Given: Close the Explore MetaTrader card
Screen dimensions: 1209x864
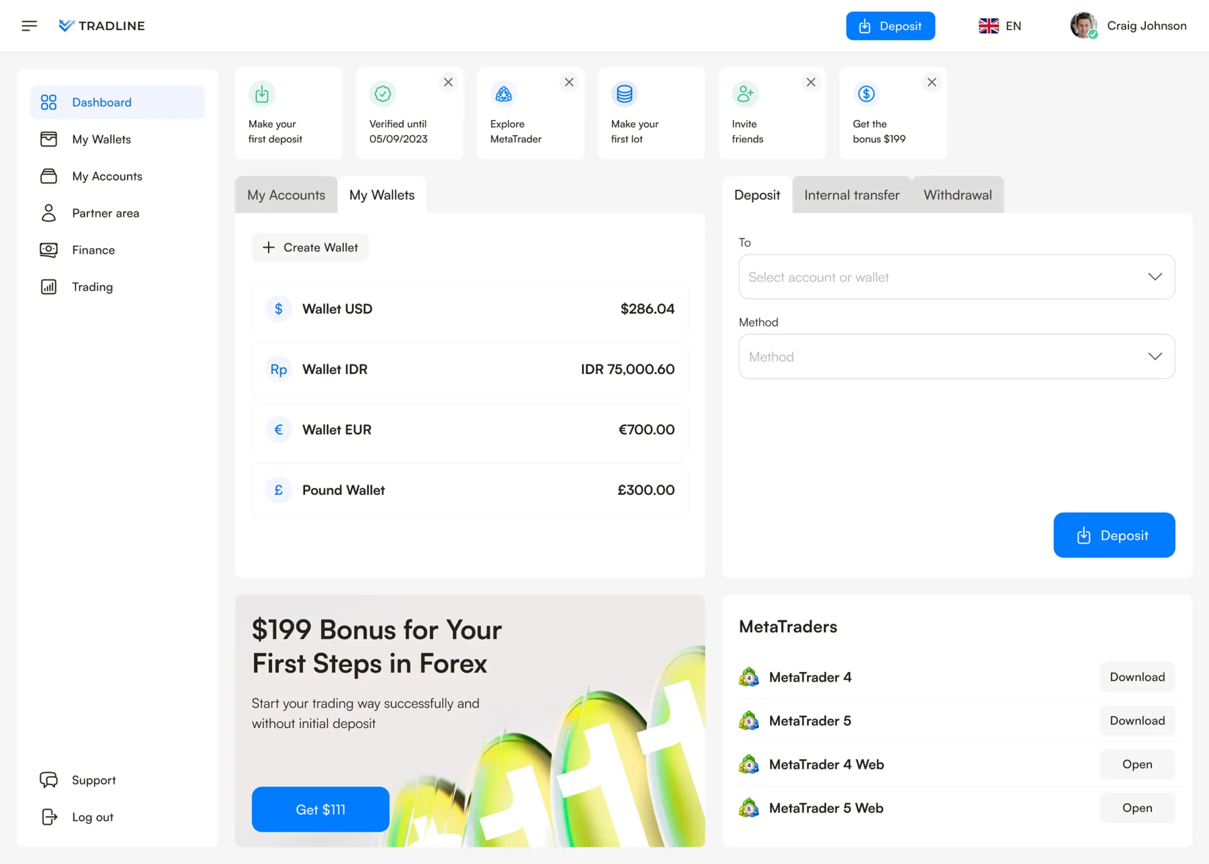Looking at the screenshot, I should tap(569, 83).
